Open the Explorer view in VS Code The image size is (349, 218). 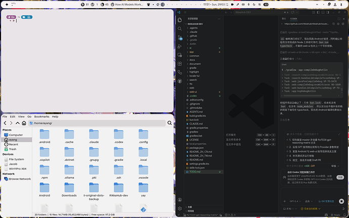tap(180, 20)
